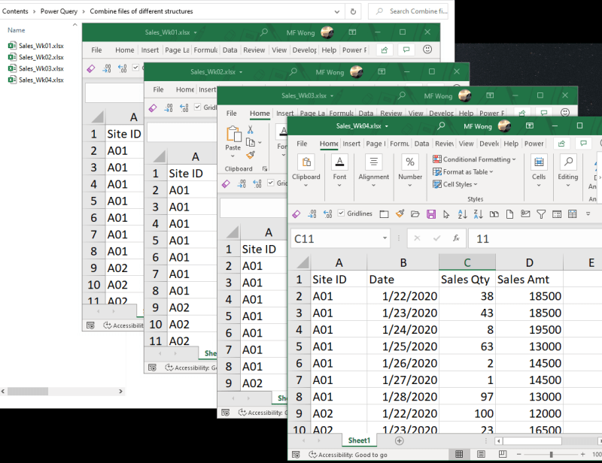602x463 pixels.
Task: Apply a Filter with the funnel icon
Action: 540,214
